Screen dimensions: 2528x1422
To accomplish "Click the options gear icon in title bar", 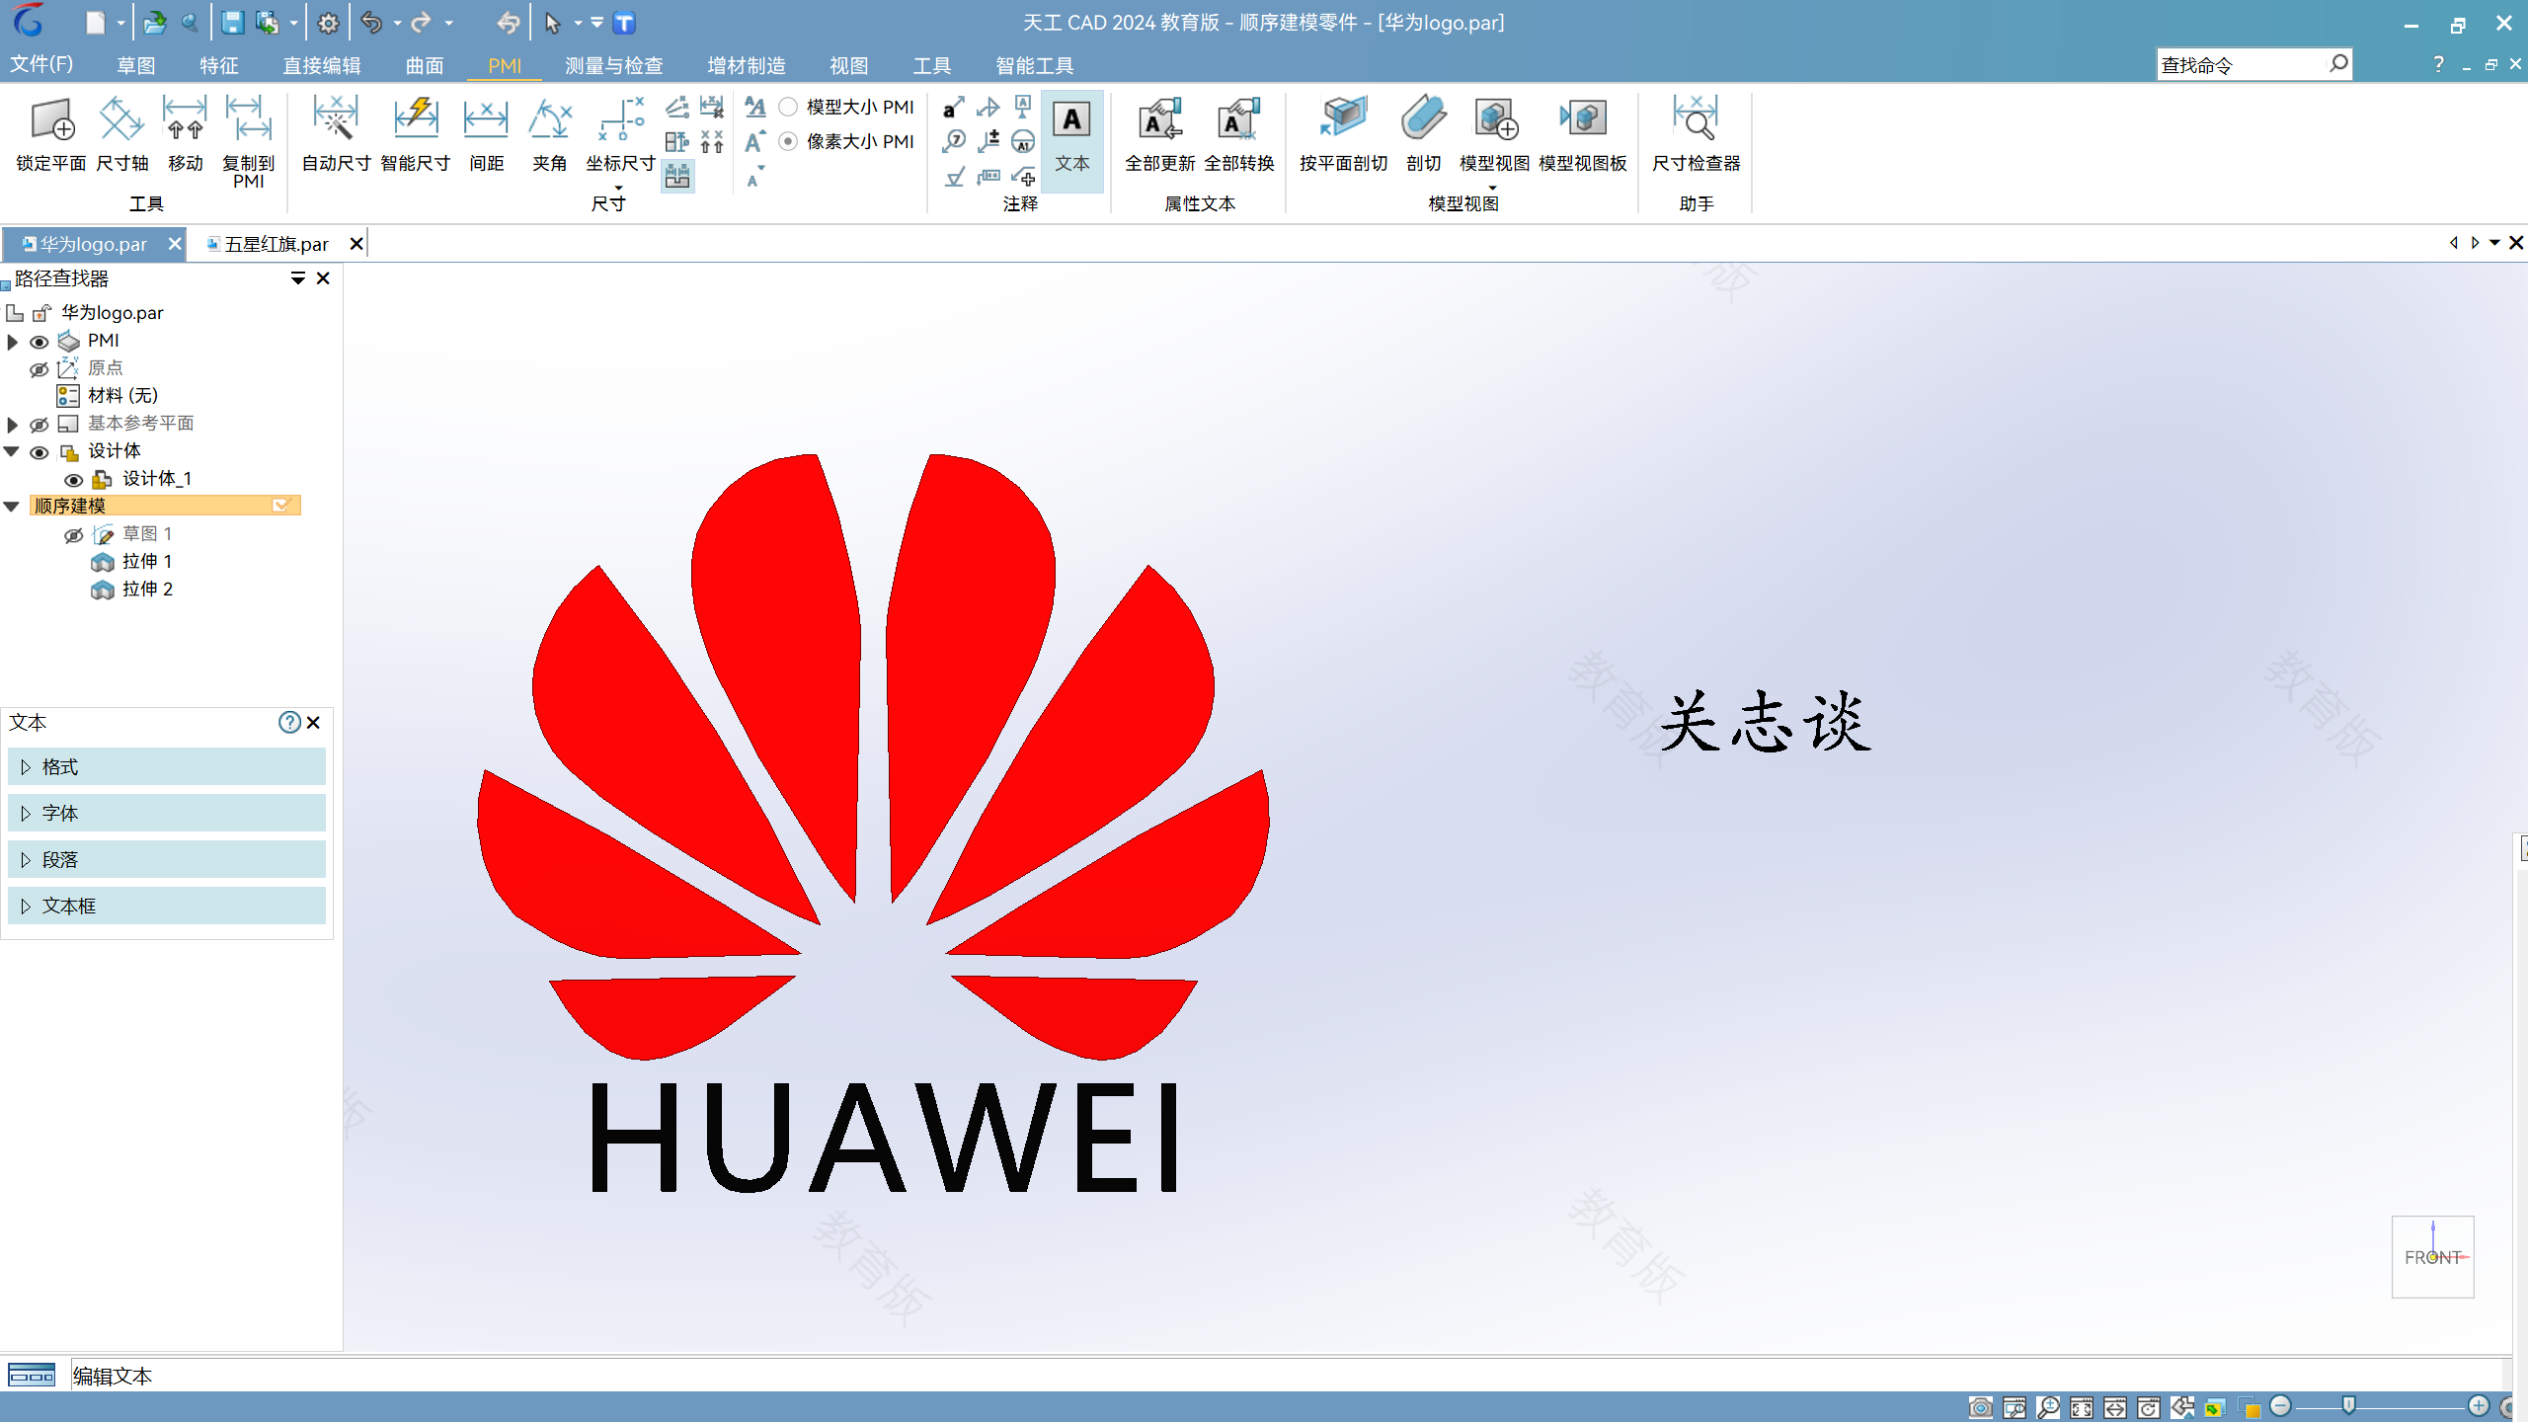I will point(328,23).
